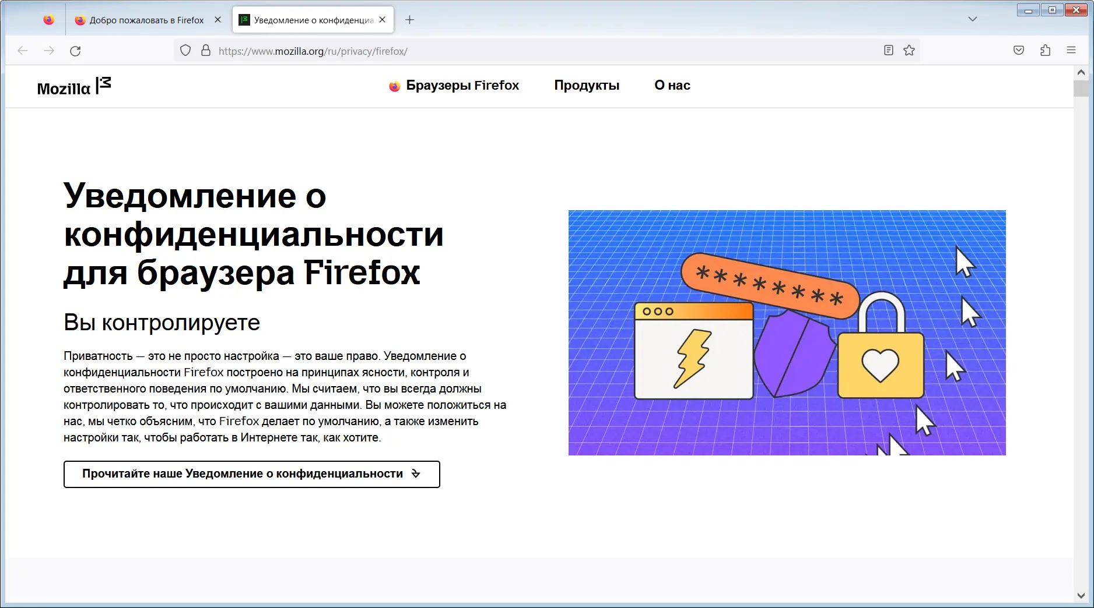
Task: Close the Firefox window
Action: pyautogui.click(x=1077, y=10)
